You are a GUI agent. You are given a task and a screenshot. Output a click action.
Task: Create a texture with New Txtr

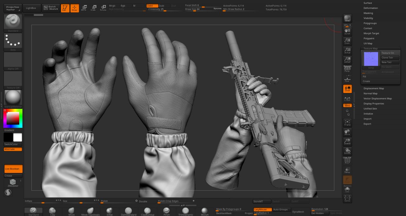point(390,62)
